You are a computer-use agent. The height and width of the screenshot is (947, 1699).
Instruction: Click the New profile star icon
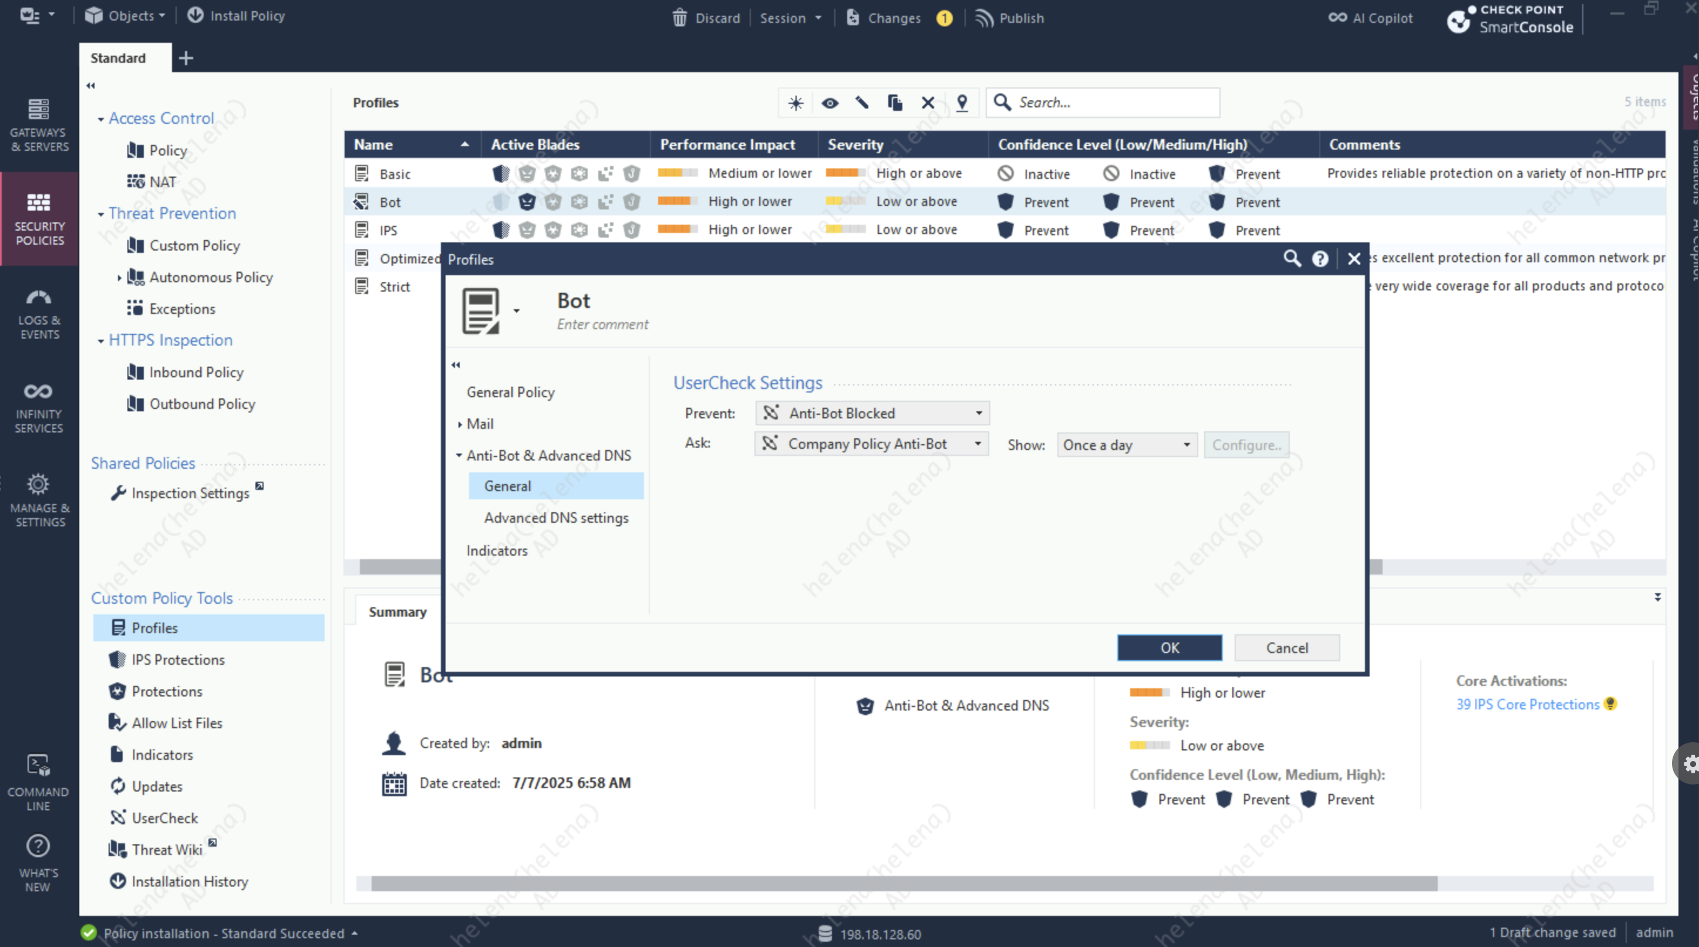point(796,103)
